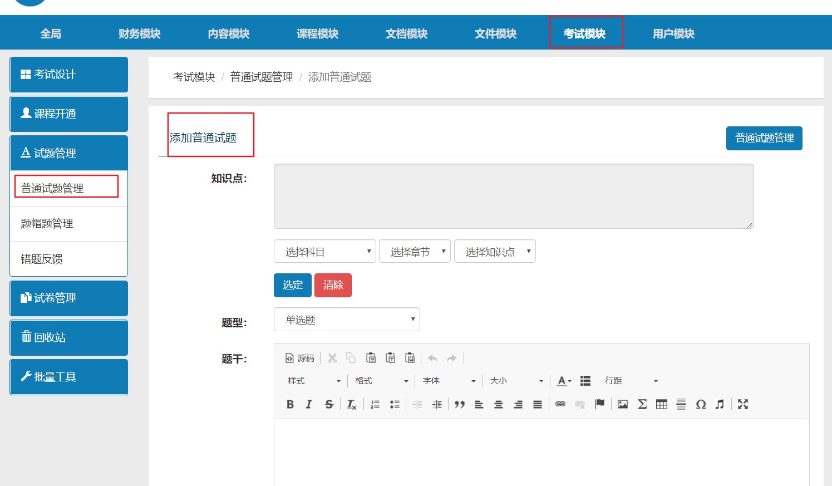Click the Anchor flag icon
This screenshot has width=832, height=486.
point(599,404)
